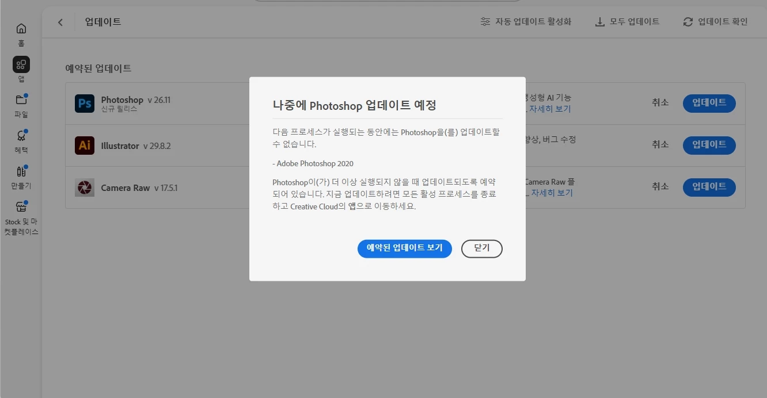Click the 예약된 업데이트 section heading

tap(98, 68)
